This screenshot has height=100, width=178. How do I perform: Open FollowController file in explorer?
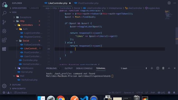coord(33,45)
